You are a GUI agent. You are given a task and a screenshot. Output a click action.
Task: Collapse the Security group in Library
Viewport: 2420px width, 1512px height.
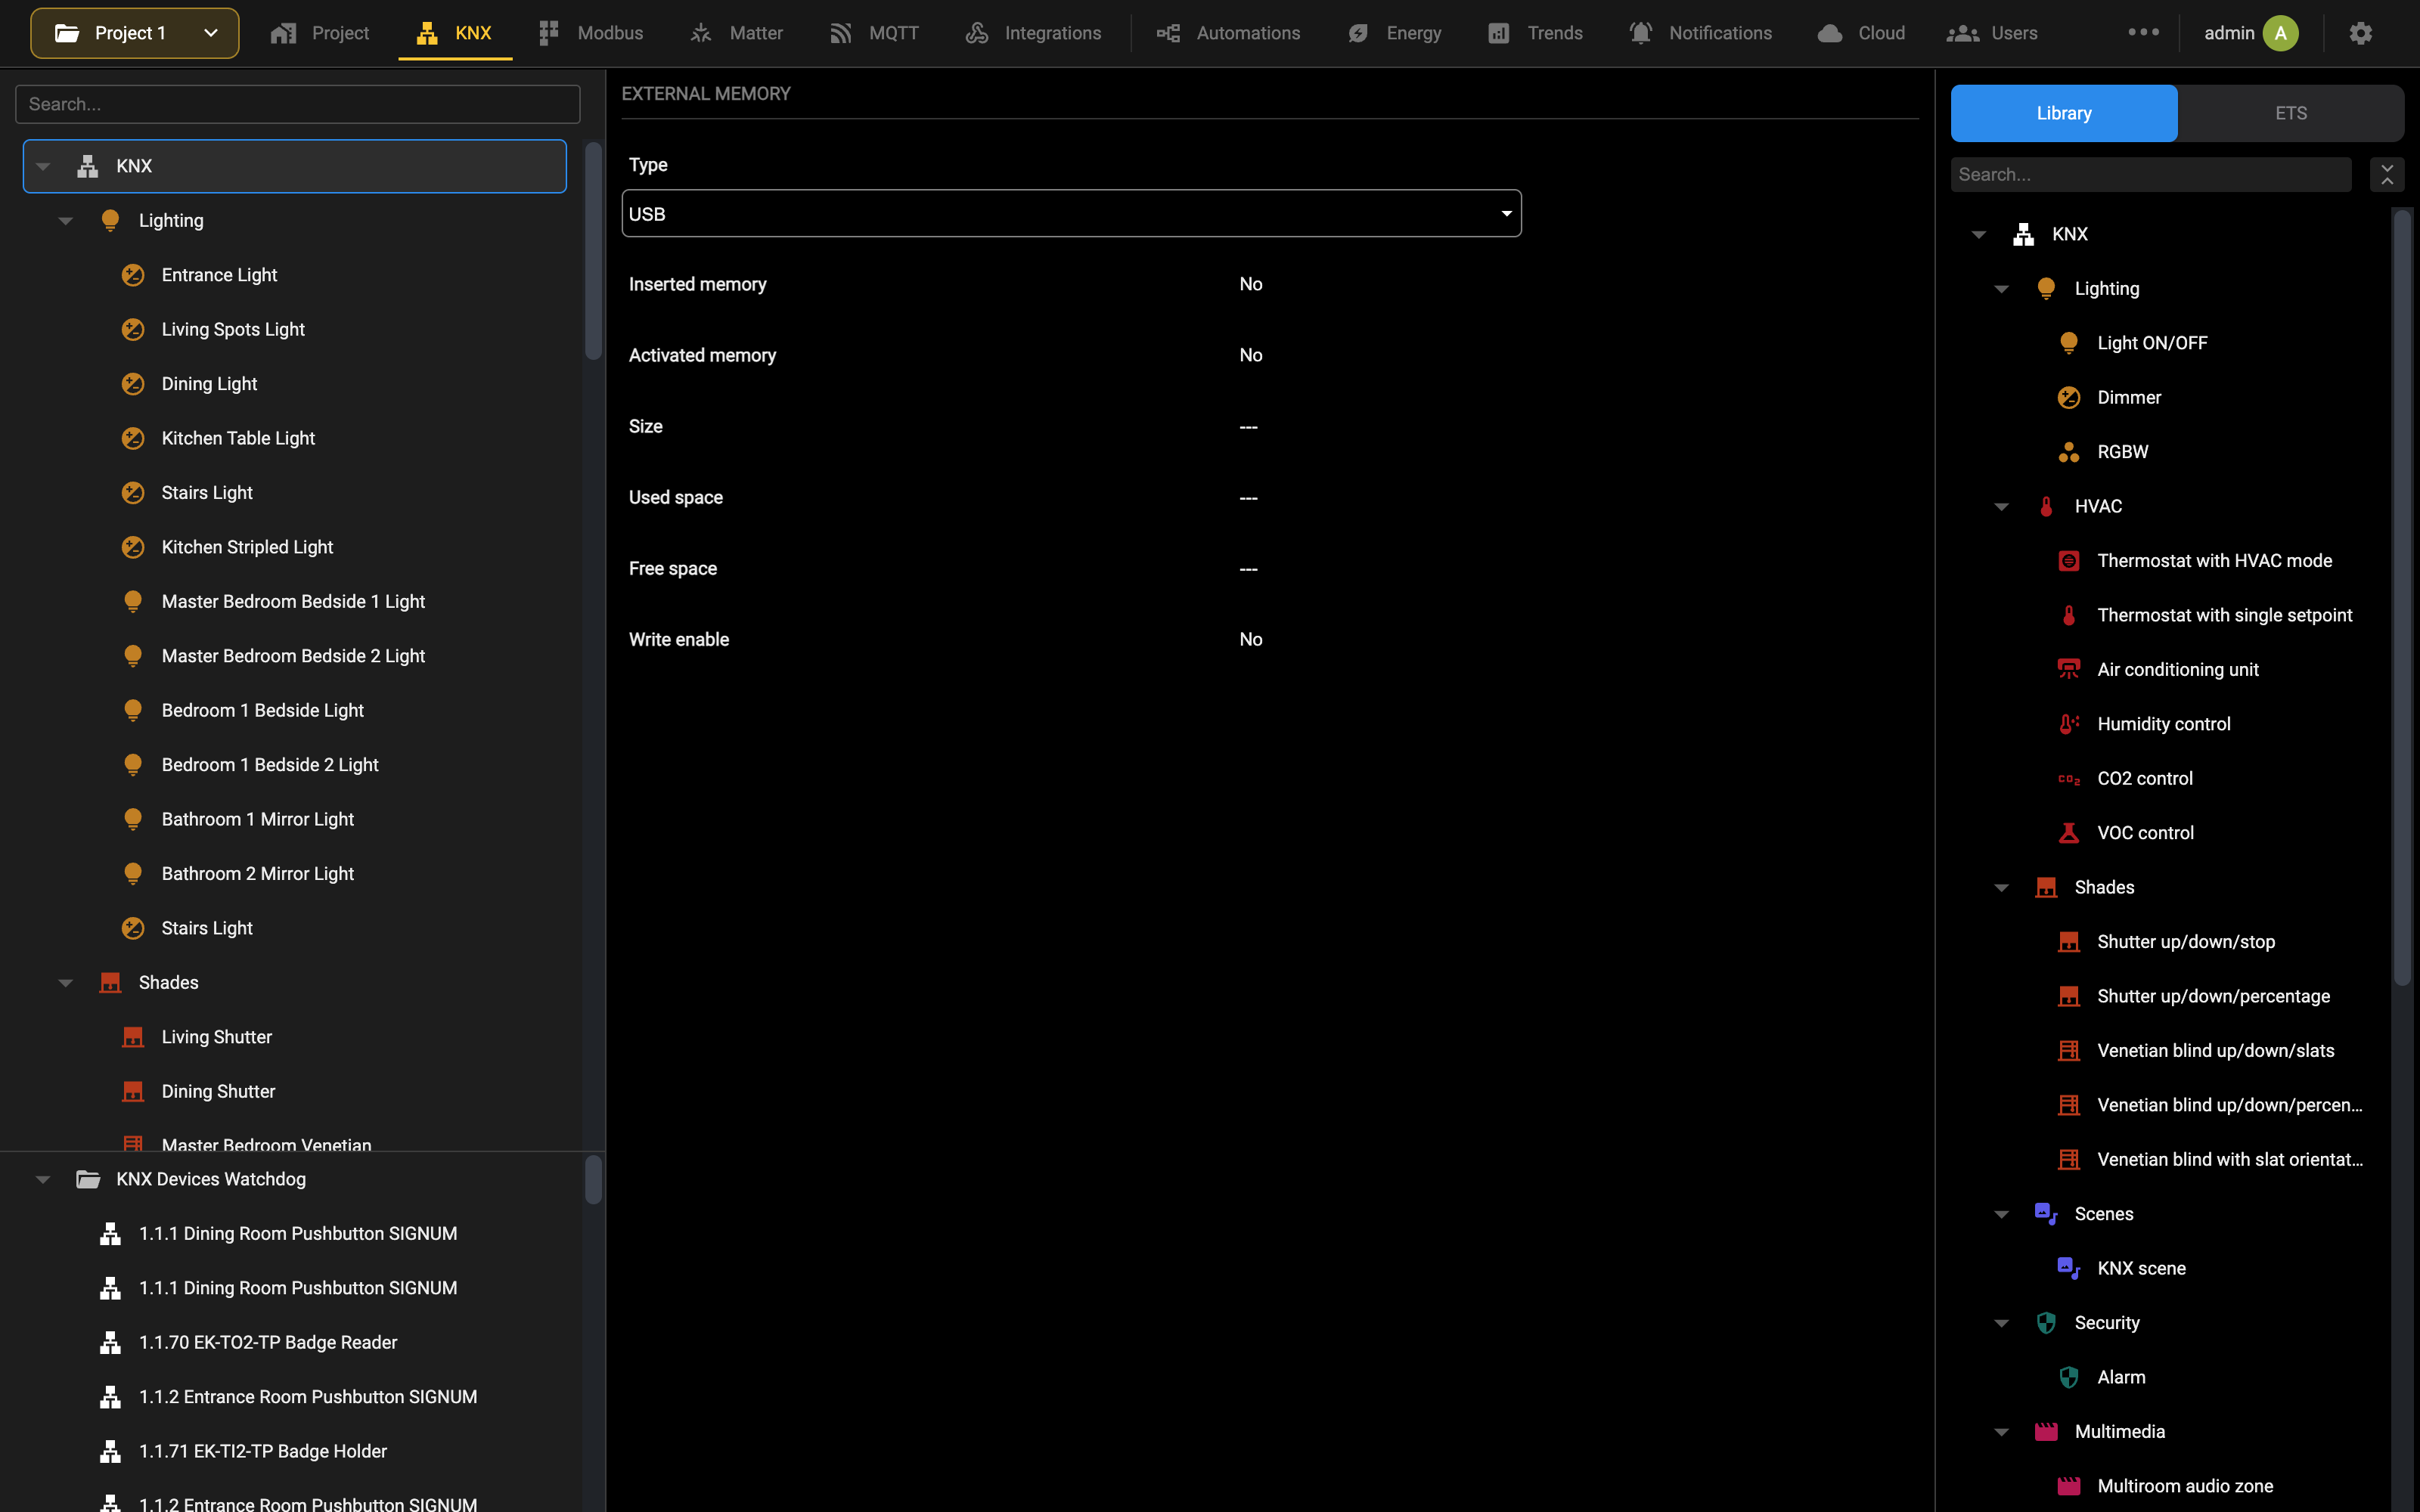(2001, 1324)
